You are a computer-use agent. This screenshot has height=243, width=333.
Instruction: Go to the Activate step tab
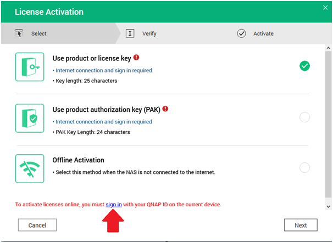(x=263, y=33)
